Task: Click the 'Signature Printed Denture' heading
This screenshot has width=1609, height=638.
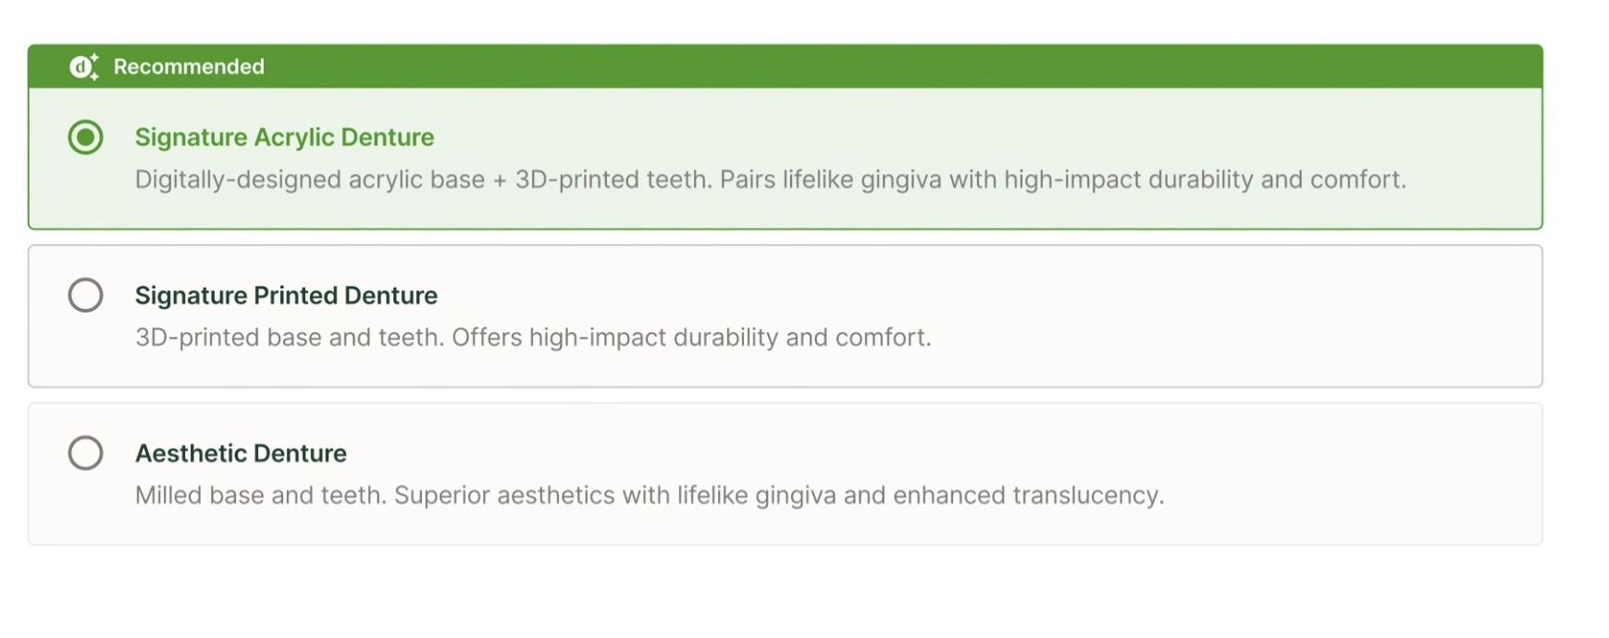Action: click(x=286, y=296)
